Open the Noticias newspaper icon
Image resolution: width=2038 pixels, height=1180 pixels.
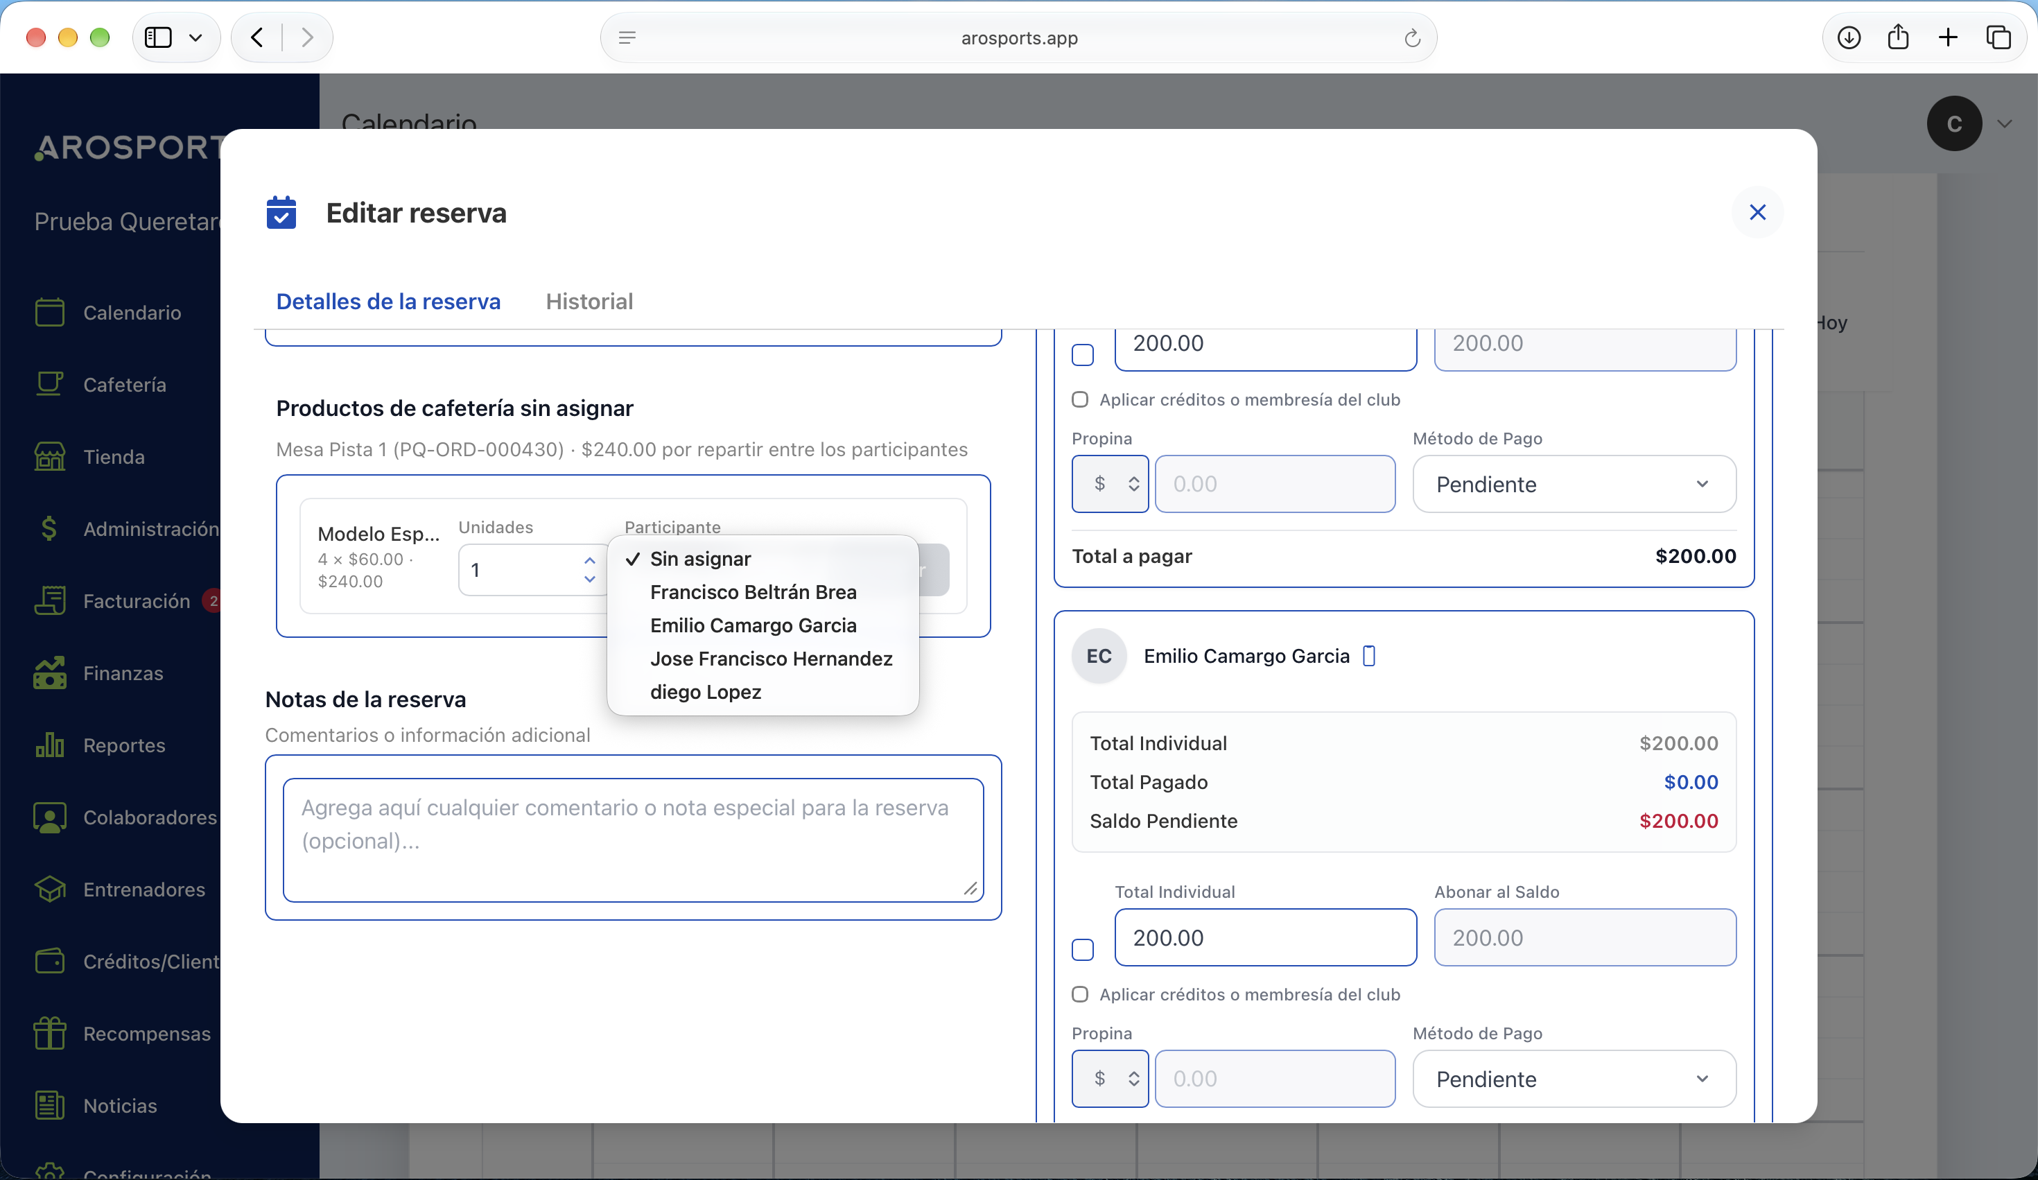[x=49, y=1105]
